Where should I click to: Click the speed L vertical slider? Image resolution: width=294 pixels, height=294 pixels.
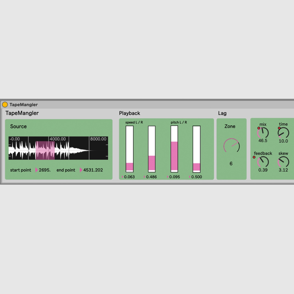coord(129,149)
